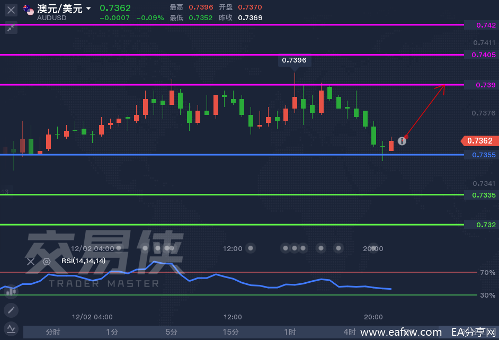Viewport: 499px width, 340px height.
Task: Click the 最低 value 0.7352
Action: pos(200,18)
